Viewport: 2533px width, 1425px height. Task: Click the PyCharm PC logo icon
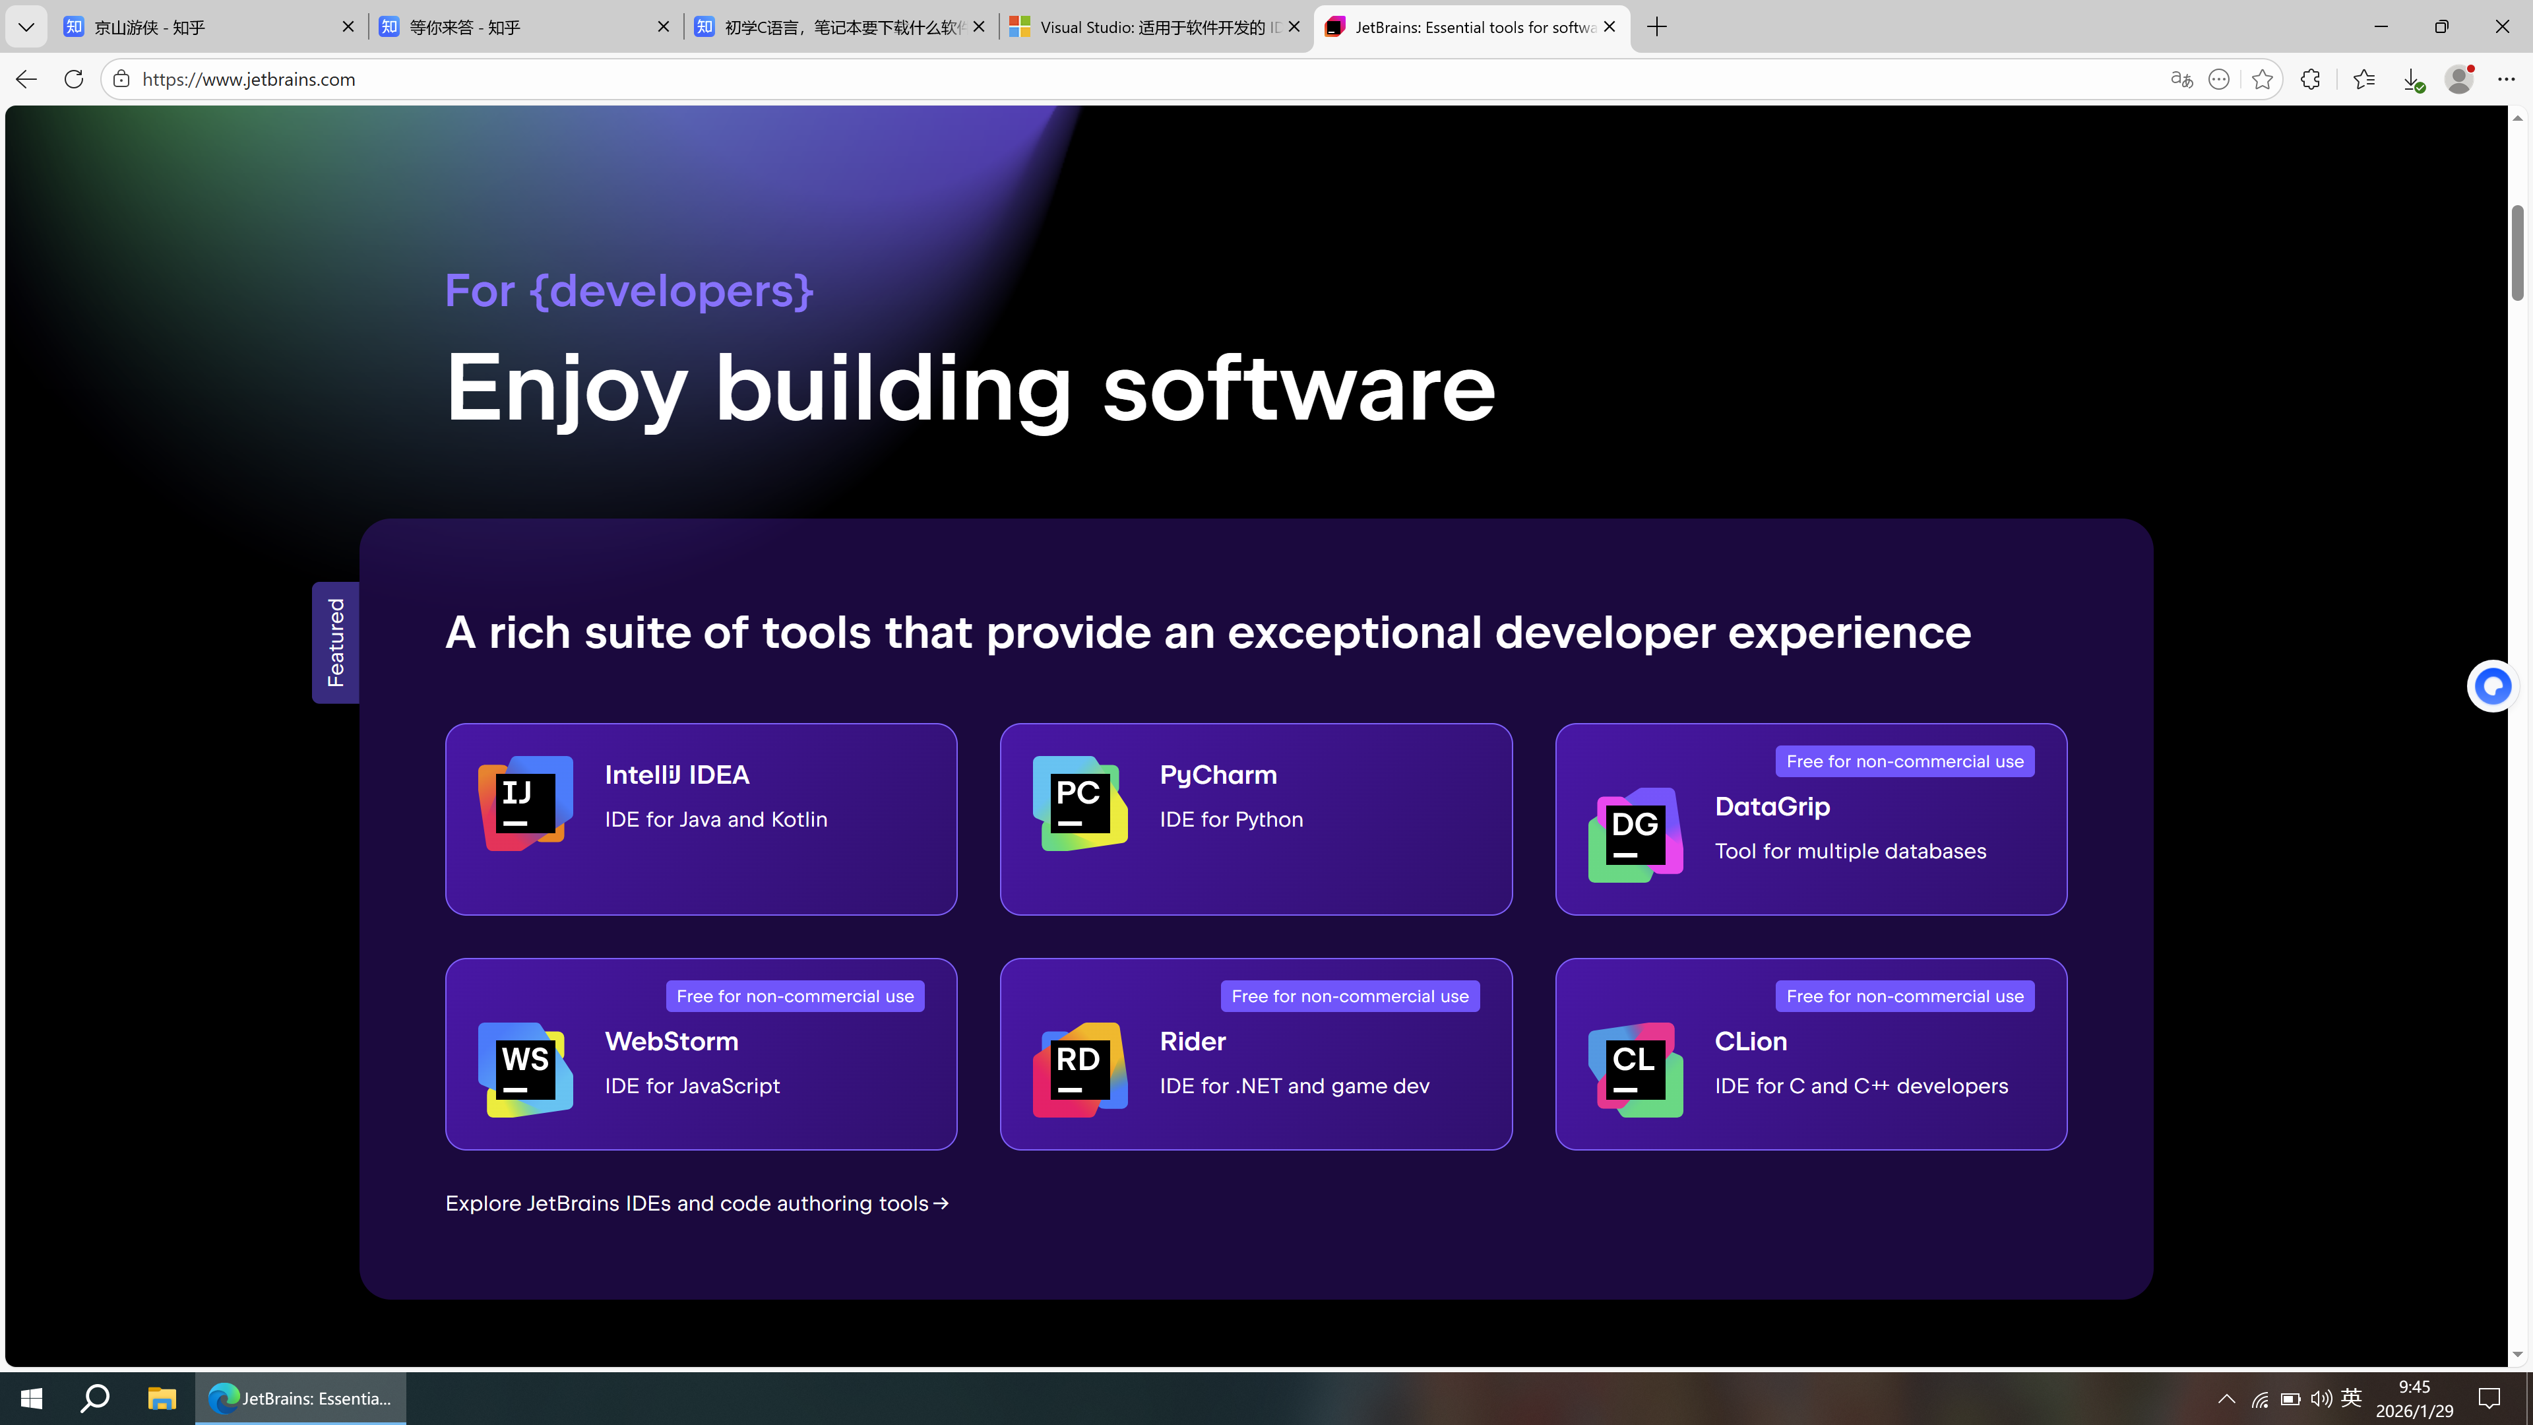click(x=1080, y=804)
